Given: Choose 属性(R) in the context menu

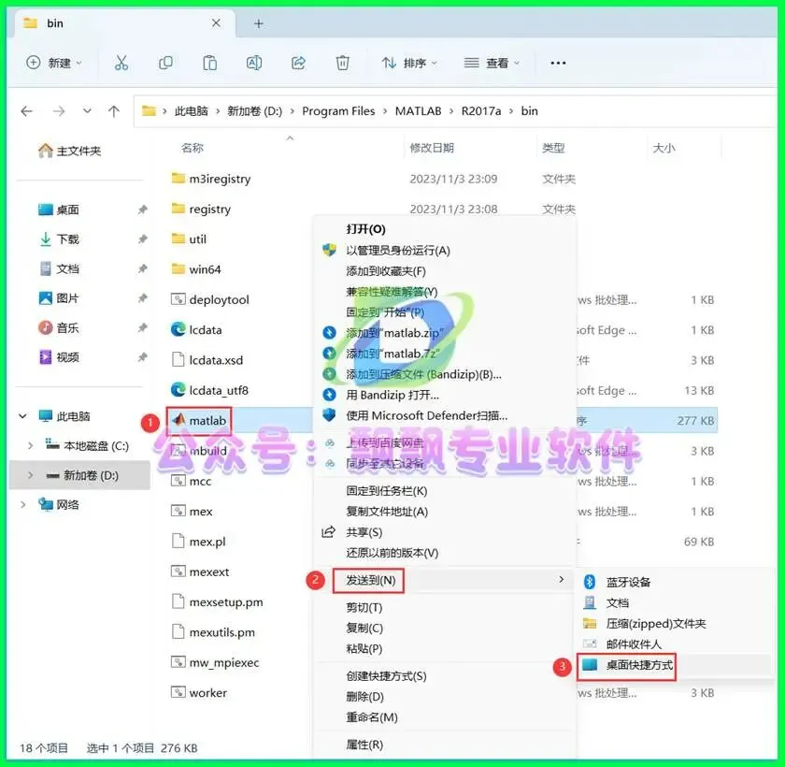Looking at the screenshot, I should click(x=364, y=745).
